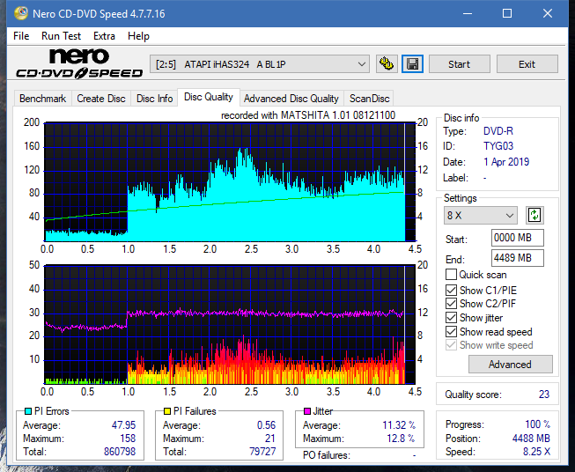Click the Start button

pos(459,64)
